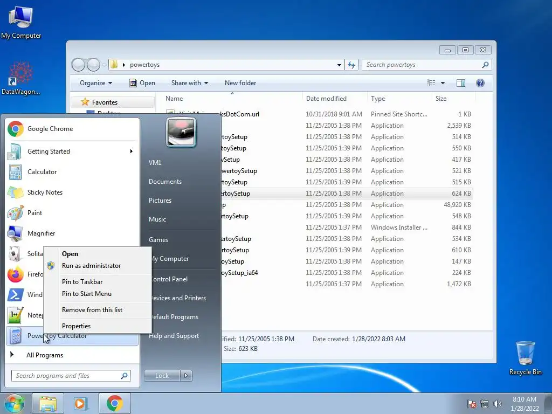The width and height of the screenshot is (552, 414).
Task: Expand the address bar history dropdown
Action: coord(339,65)
